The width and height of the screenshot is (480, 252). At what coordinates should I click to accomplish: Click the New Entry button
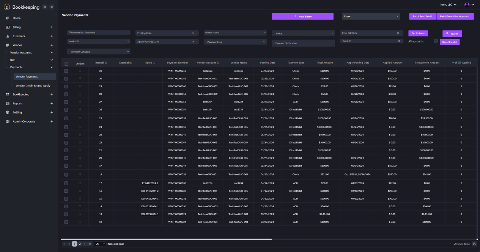(x=302, y=16)
